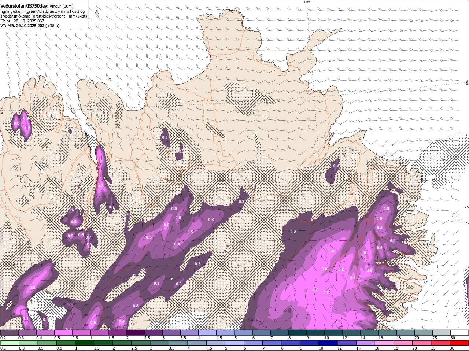
Task: Pick upper legend swatch between 1.5 and 2
Action: tap(117, 332)
